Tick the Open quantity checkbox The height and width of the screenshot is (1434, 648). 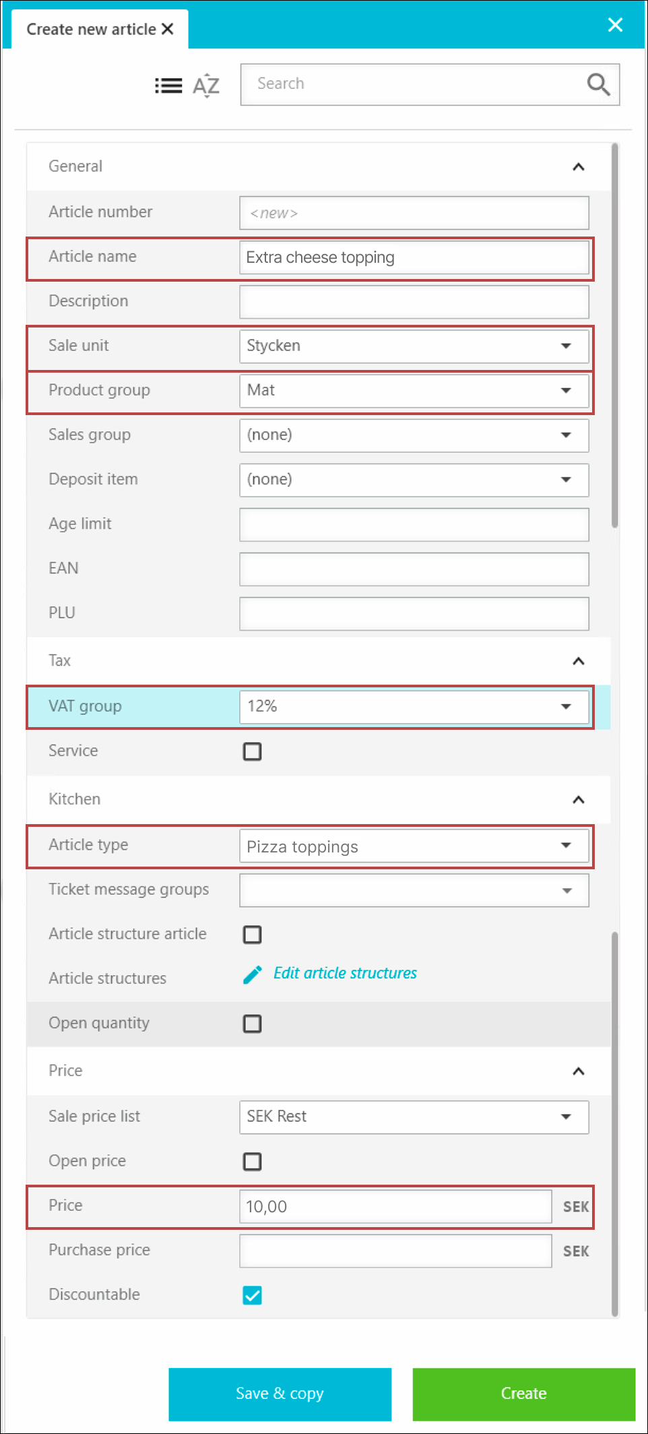click(253, 1024)
